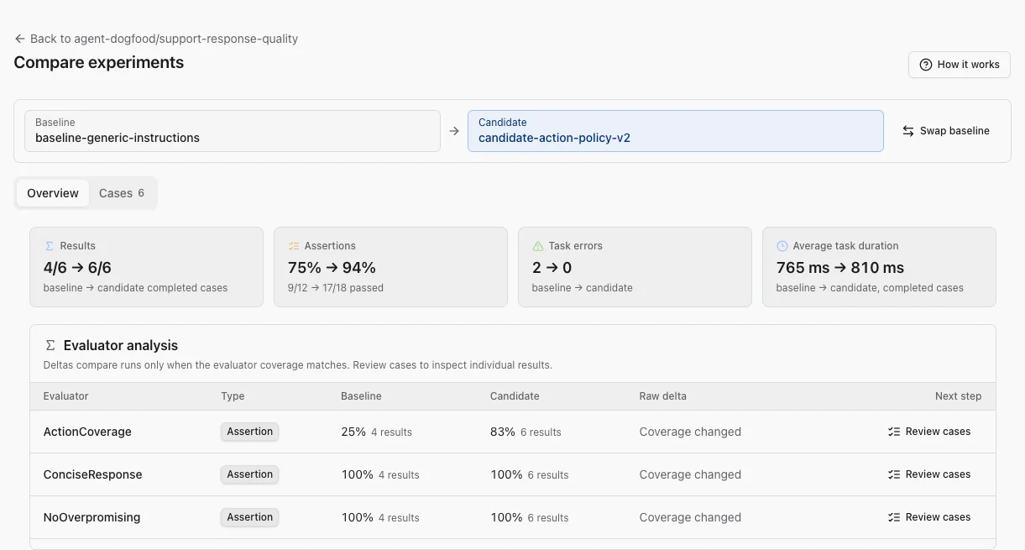This screenshot has width=1025, height=550.
Task: Click the 25% baseline value for ActionCoverage
Action: point(353,432)
